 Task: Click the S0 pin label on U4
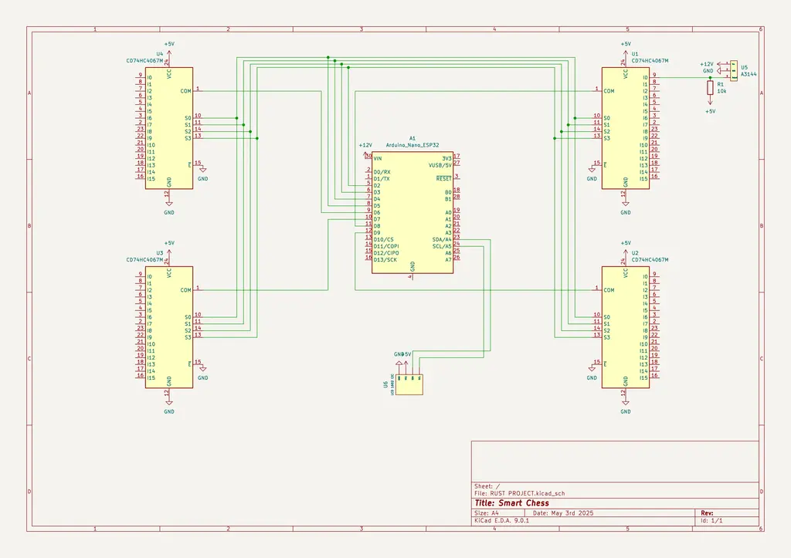188,118
